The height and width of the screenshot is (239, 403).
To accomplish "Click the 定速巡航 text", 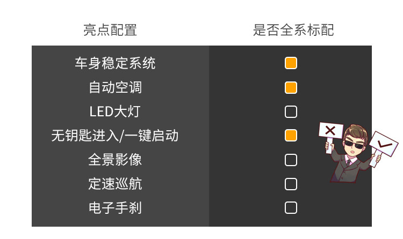I will [x=115, y=184].
